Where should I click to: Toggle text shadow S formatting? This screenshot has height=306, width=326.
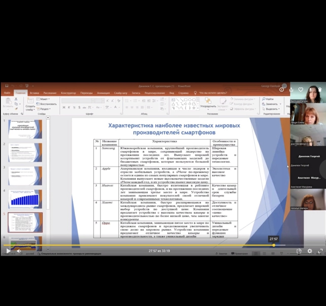click(79, 107)
